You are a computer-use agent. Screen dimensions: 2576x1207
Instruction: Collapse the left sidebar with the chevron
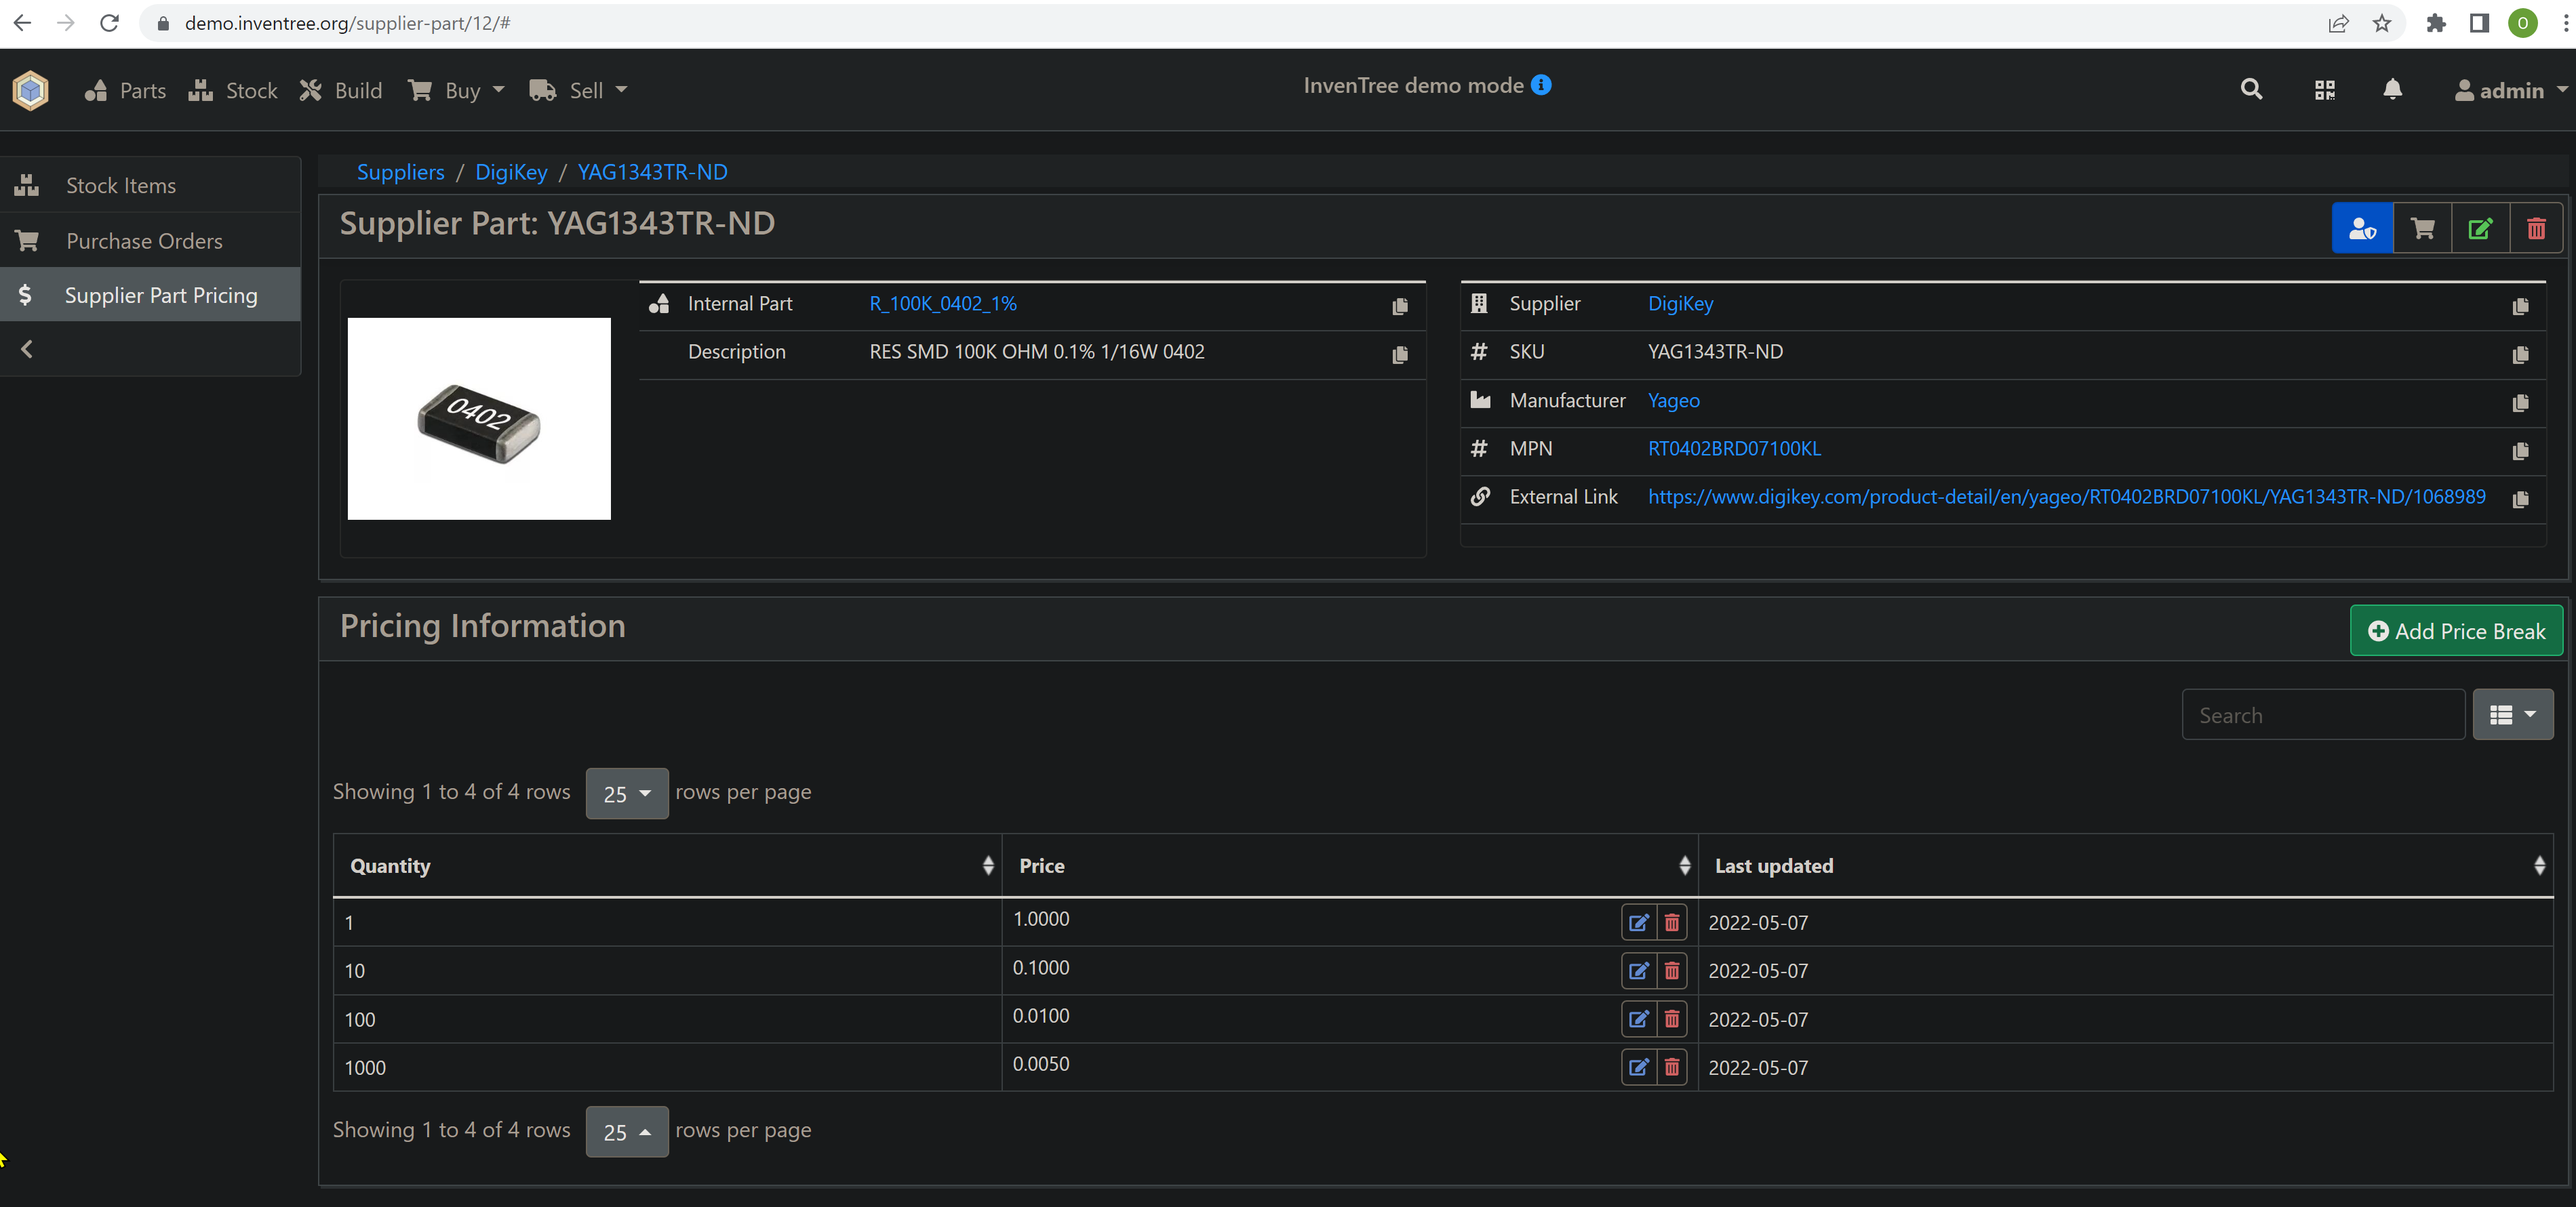click(x=26, y=349)
